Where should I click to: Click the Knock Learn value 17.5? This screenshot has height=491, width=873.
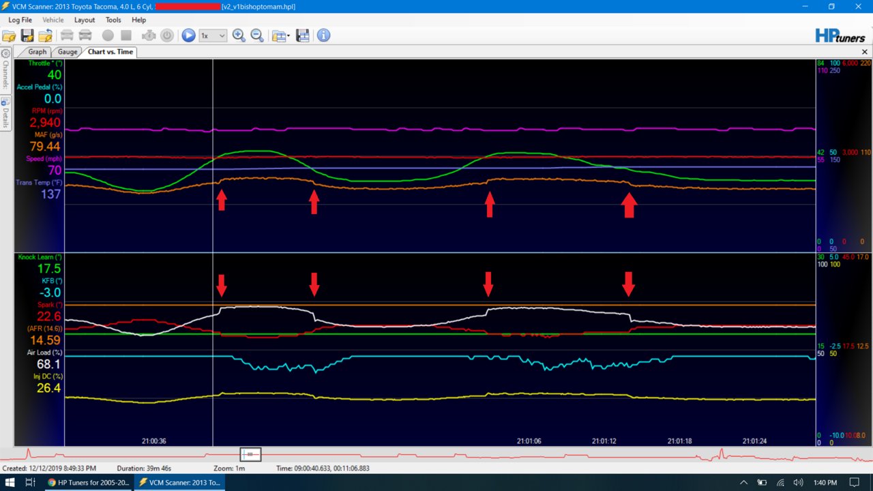click(x=49, y=269)
